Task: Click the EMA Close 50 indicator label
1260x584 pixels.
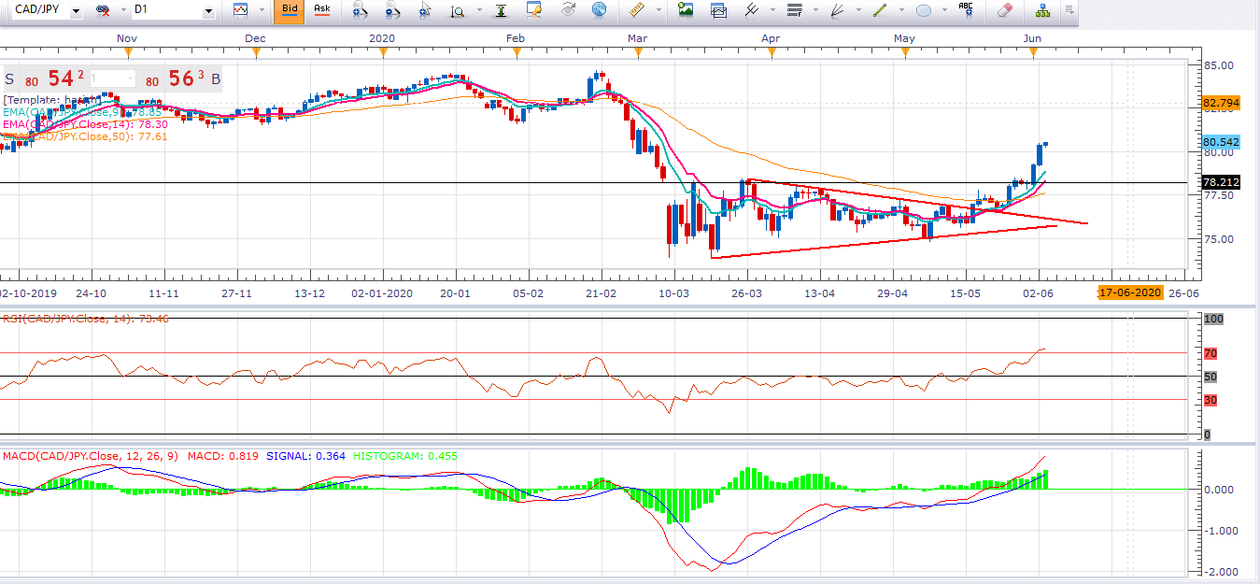Action: tap(85, 136)
